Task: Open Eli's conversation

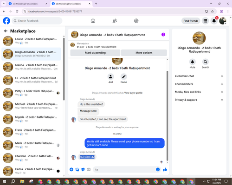Action: pyautogui.click(x=32, y=80)
